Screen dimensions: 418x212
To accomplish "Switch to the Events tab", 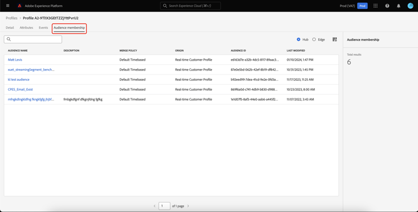I will tap(43, 28).
